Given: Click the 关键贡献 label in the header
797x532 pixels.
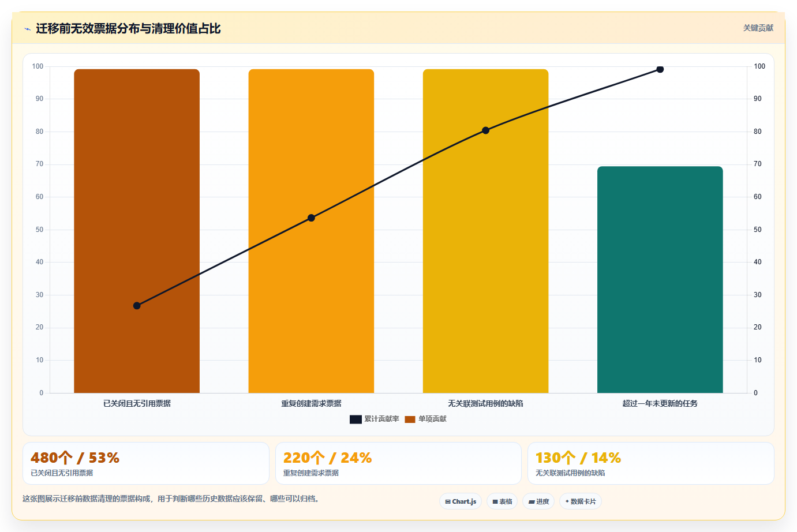Looking at the screenshot, I should pyautogui.click(x=758, y=28).
